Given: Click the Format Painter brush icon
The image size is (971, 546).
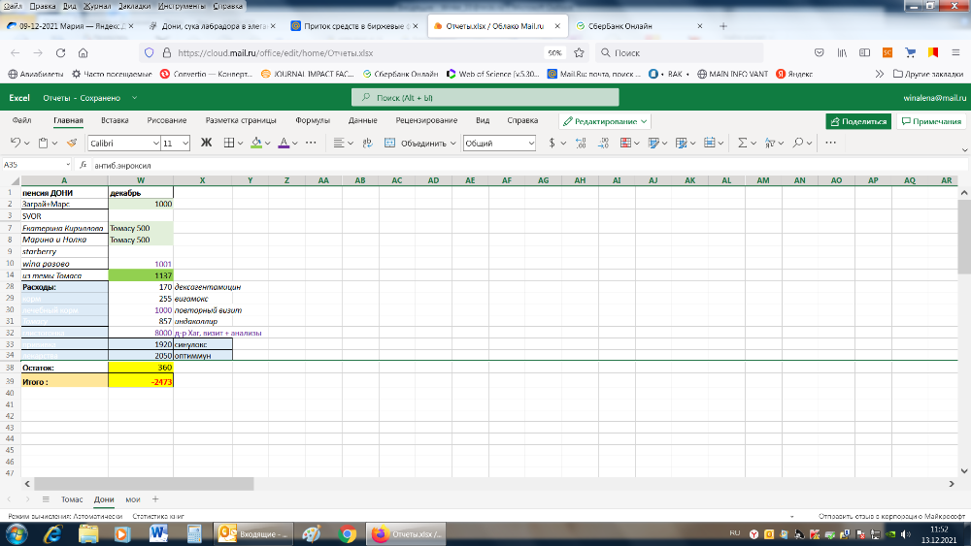Looking at the screenshot, I should [71, 143].
